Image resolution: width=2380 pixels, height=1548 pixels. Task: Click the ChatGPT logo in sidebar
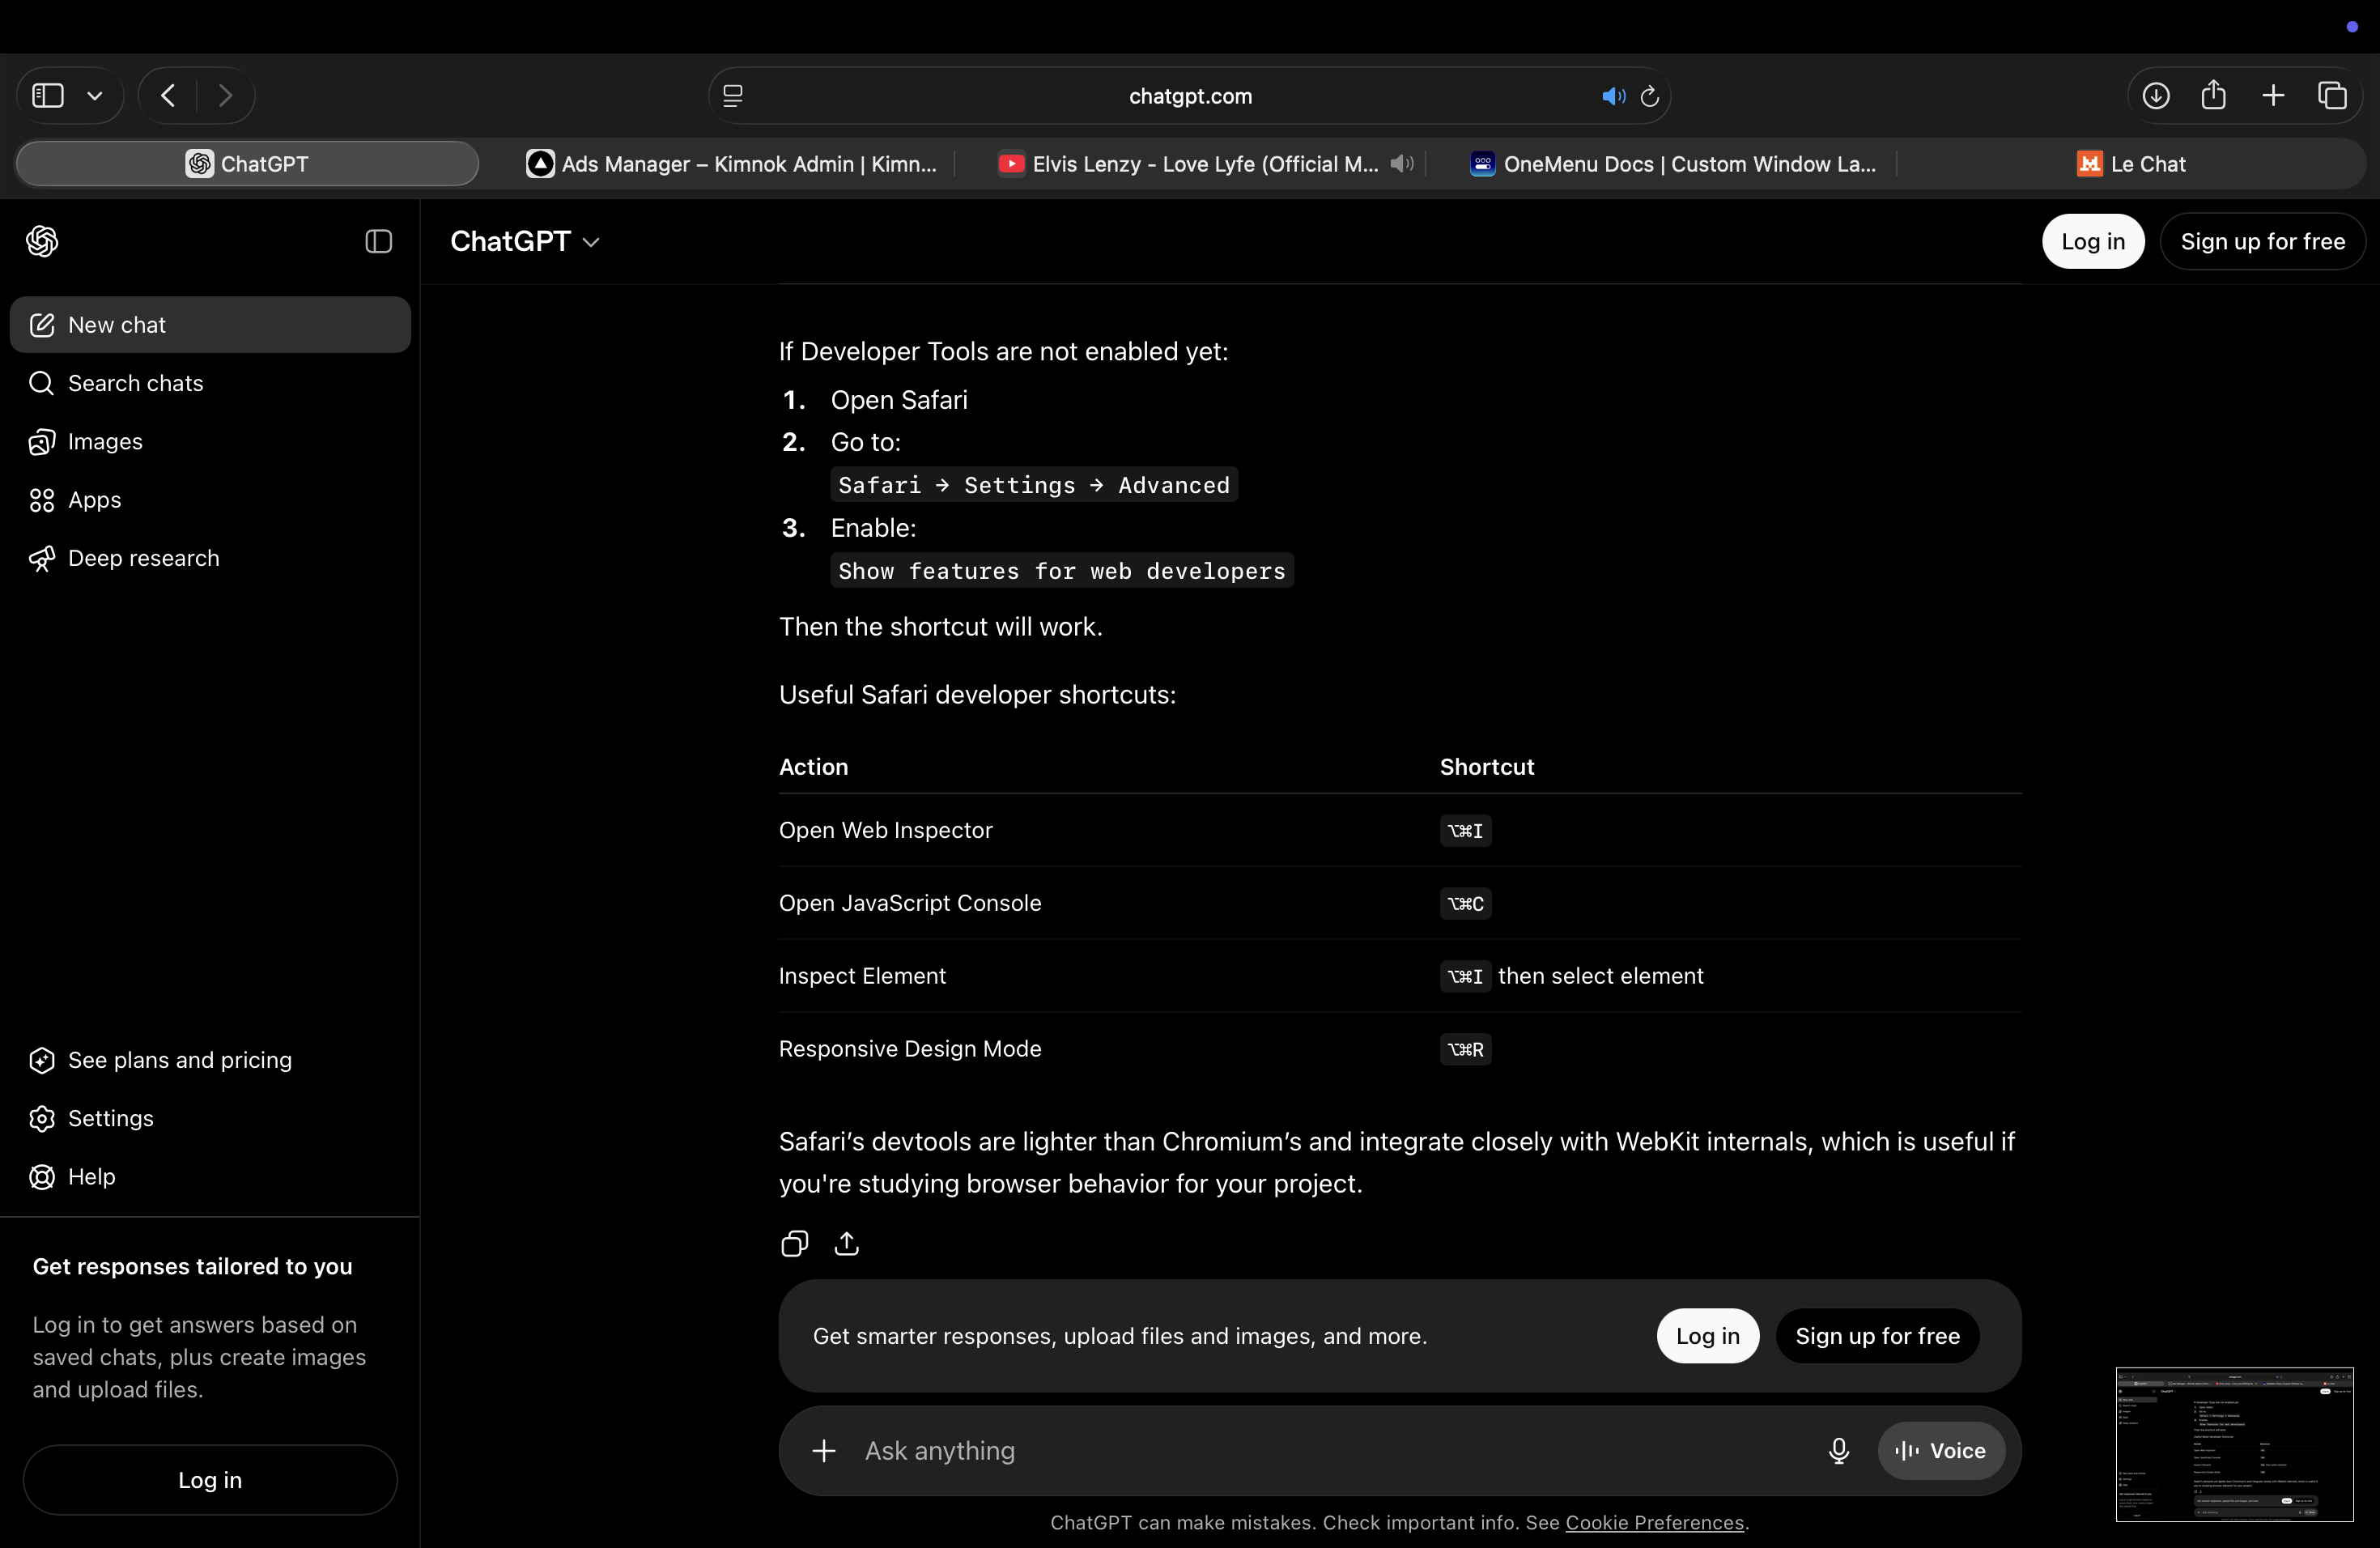click(x=42, y=241)
